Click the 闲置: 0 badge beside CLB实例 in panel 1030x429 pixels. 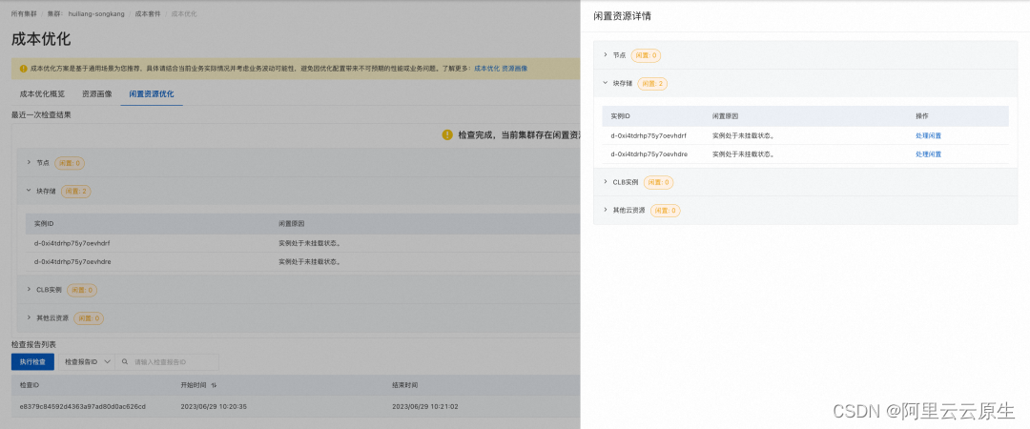658,182
